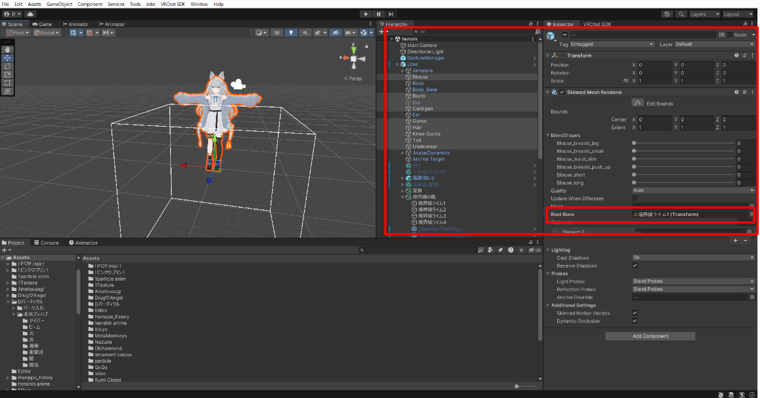
Task: Click Position X input field
Action: coord(654,65)
